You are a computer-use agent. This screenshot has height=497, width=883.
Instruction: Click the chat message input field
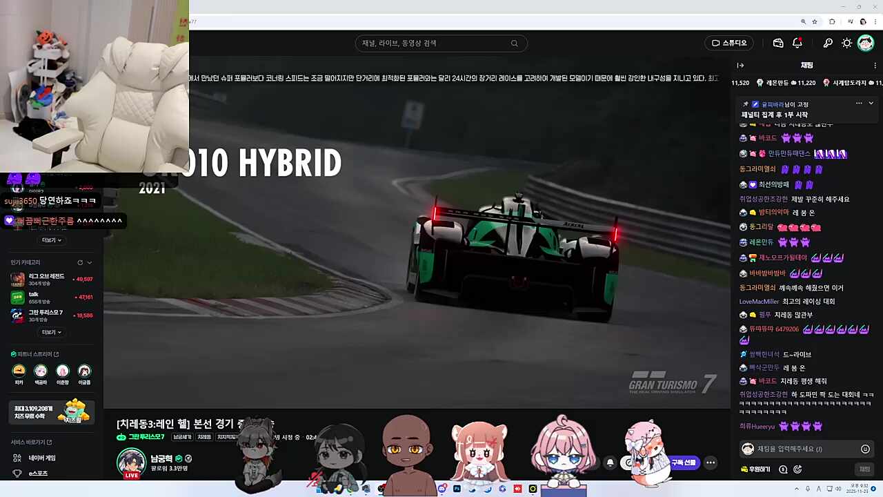(800, 449)
